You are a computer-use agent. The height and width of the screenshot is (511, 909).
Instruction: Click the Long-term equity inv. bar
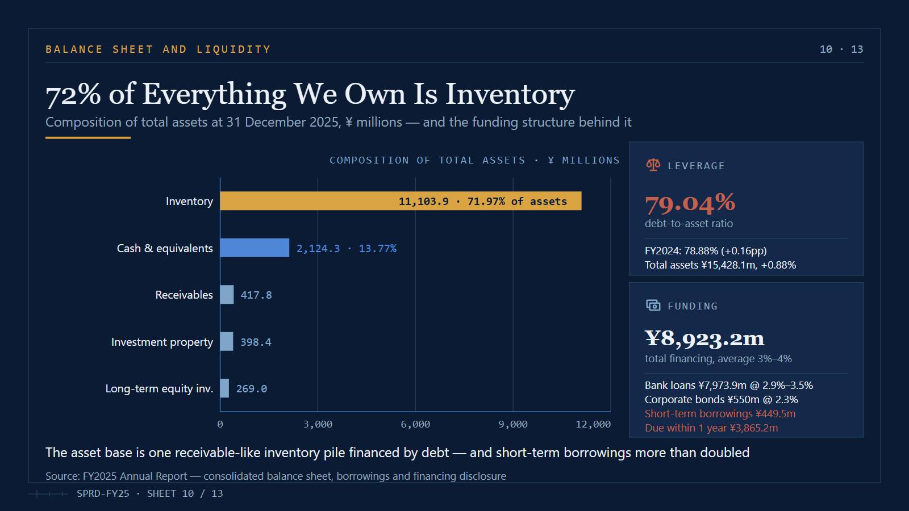click(x=224, y=388)
